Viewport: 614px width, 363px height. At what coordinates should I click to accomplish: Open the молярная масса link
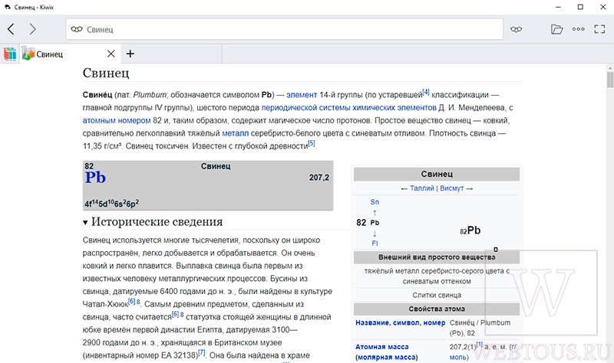point(386,358)
